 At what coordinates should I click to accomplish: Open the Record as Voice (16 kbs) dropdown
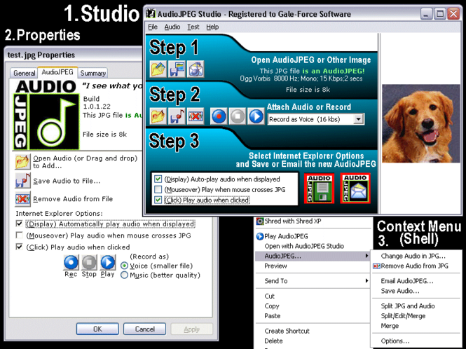pos(359,119)
